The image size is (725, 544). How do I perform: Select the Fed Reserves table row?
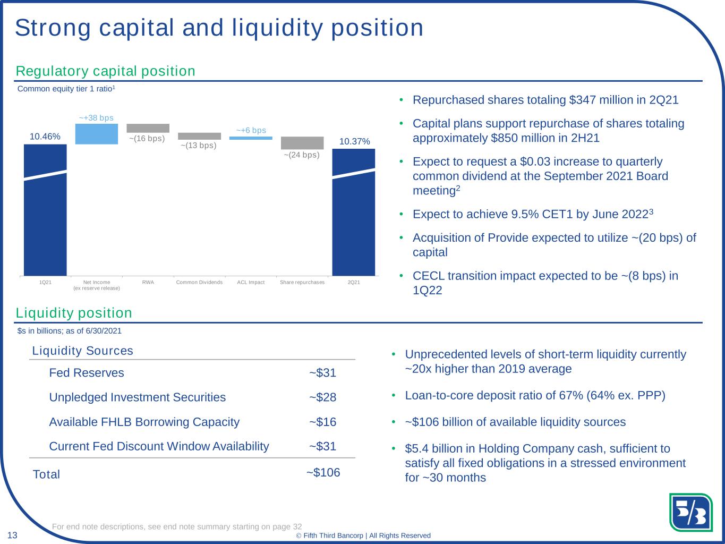point(192,373)
